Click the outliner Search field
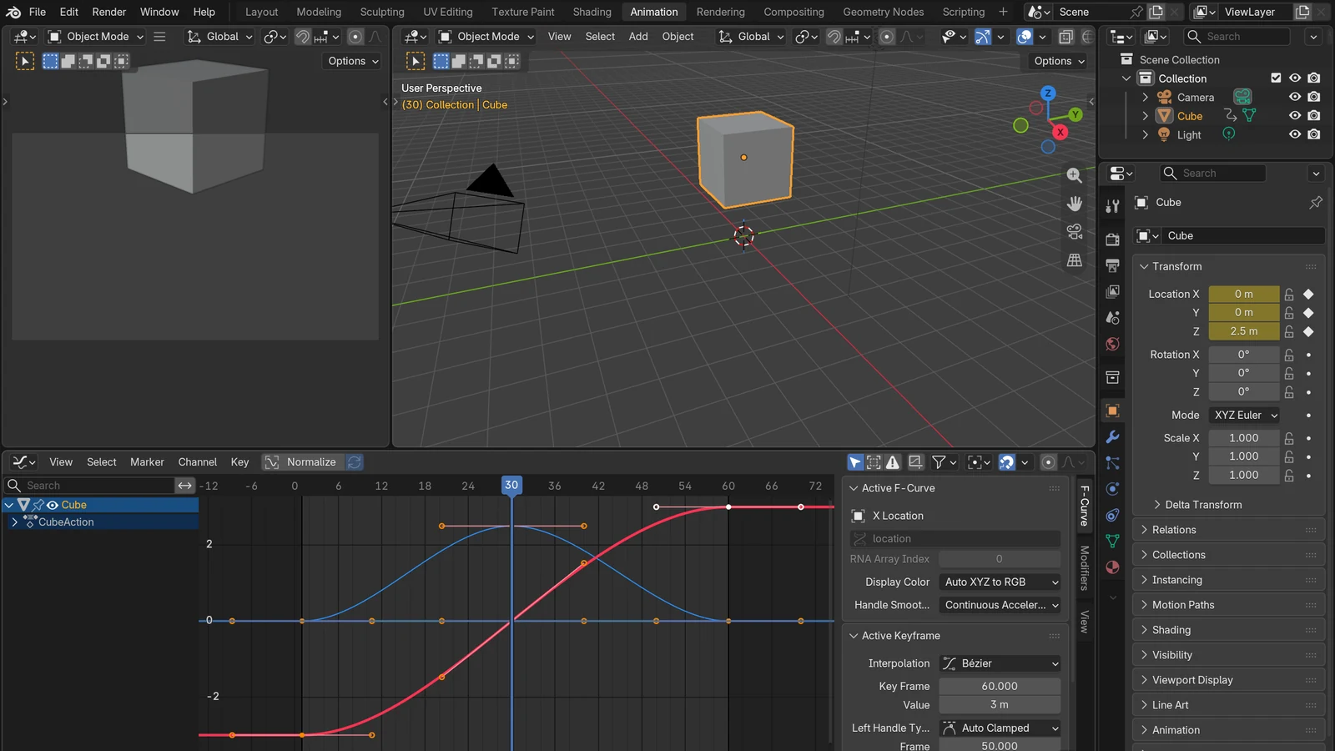 (x=1237, y=37)
